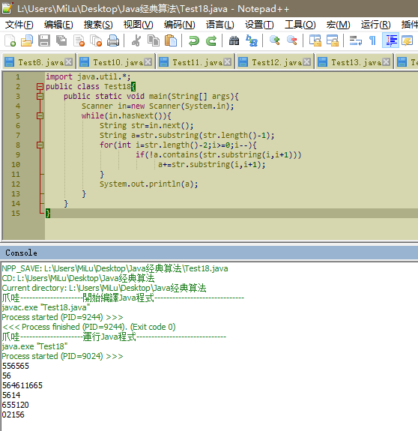Toggle indent guide icon

(x=390, y=40)
